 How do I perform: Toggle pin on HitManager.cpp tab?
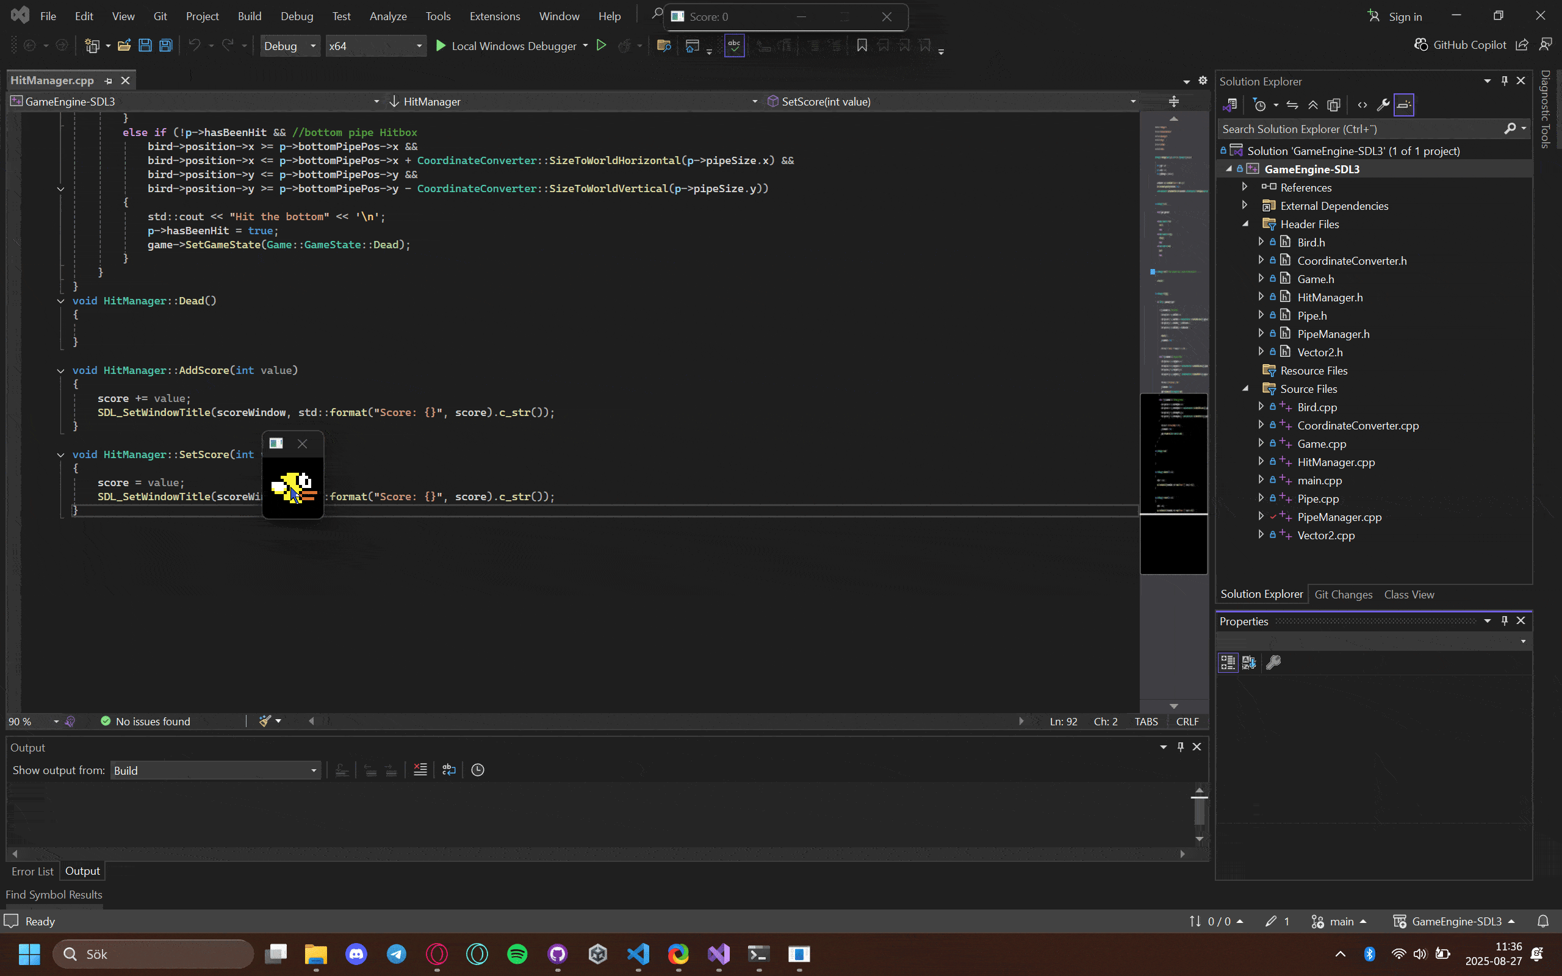109,81
